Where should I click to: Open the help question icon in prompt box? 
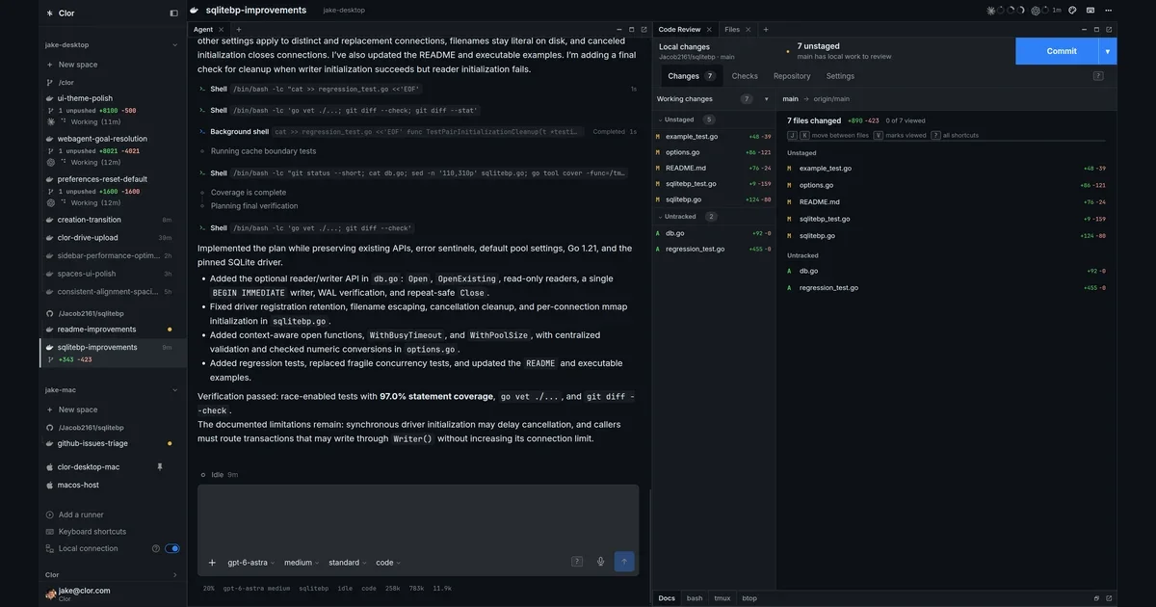coord(577,562)
